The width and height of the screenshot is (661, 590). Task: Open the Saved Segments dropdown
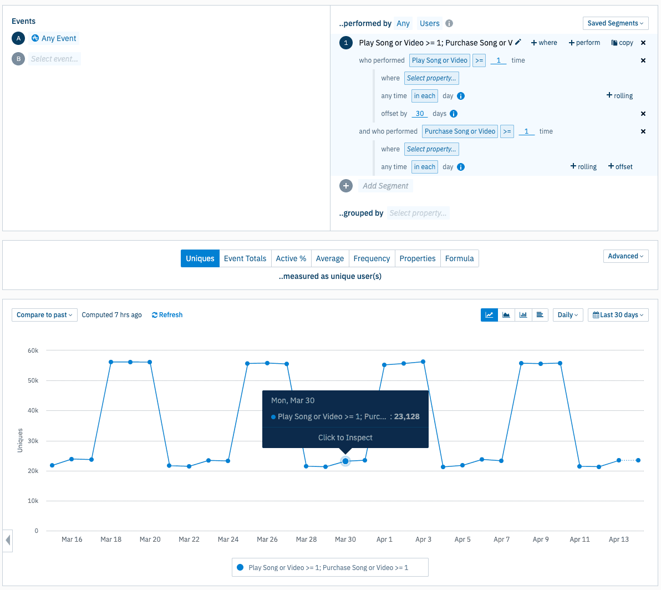[615, 23]
